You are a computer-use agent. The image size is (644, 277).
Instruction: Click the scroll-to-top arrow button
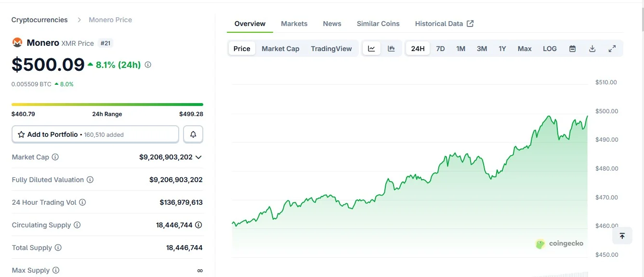[x=622, y=236]
